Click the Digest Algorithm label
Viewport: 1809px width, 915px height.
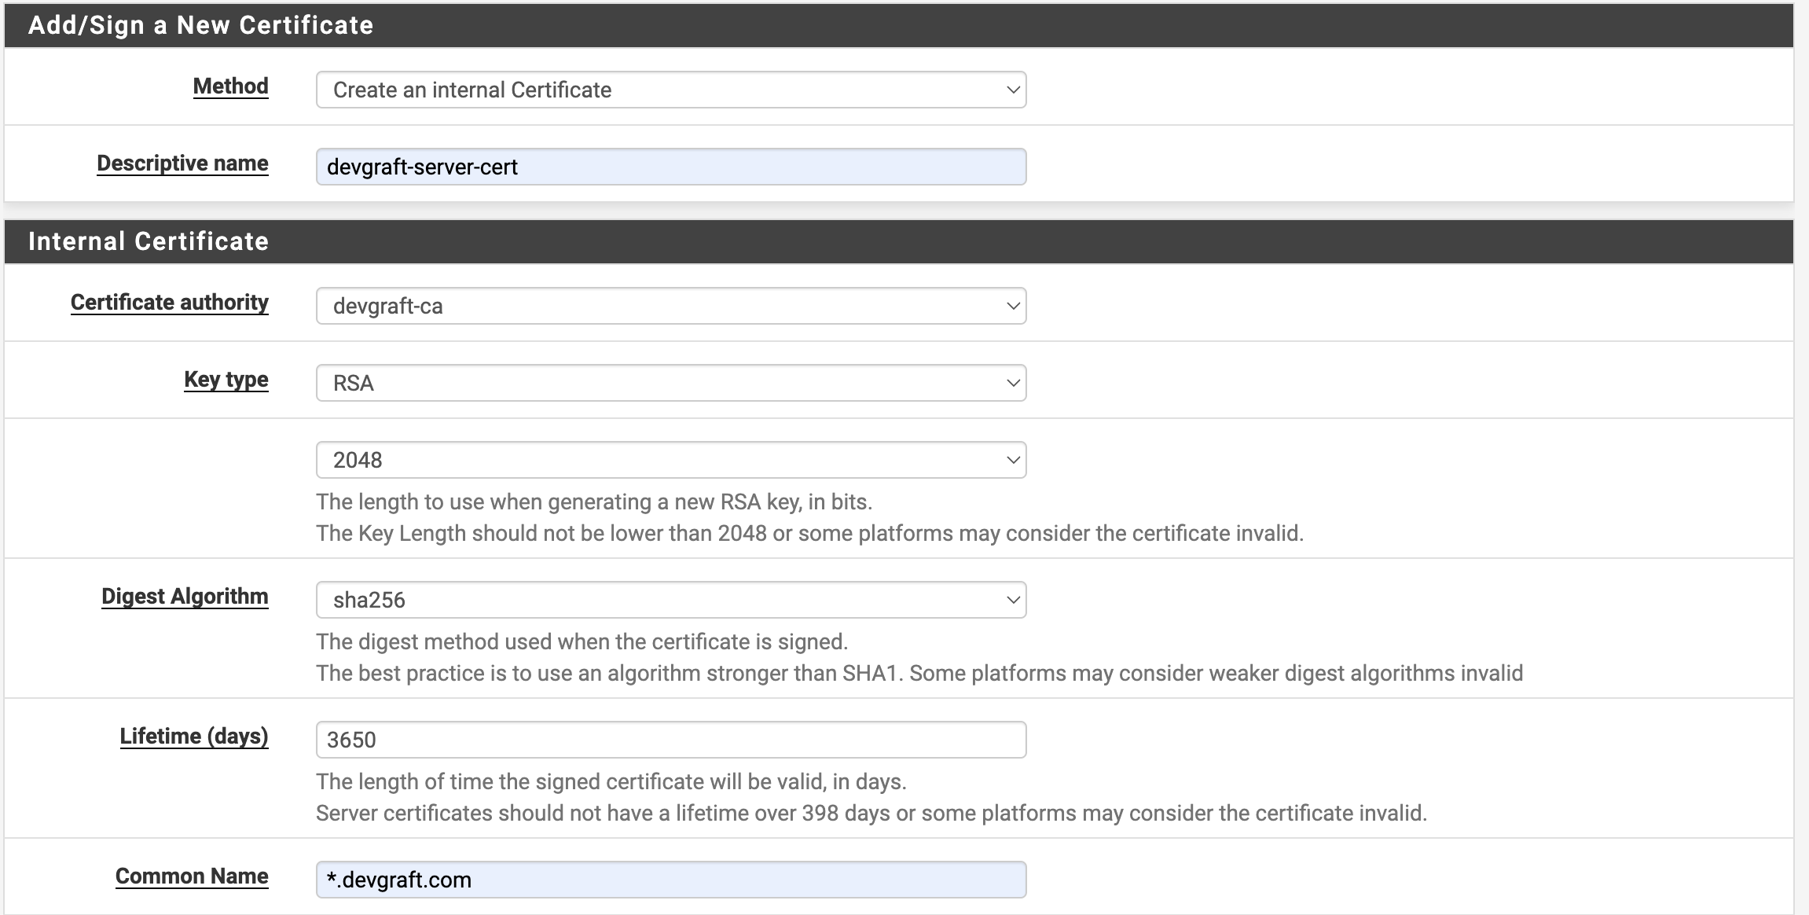185,597
